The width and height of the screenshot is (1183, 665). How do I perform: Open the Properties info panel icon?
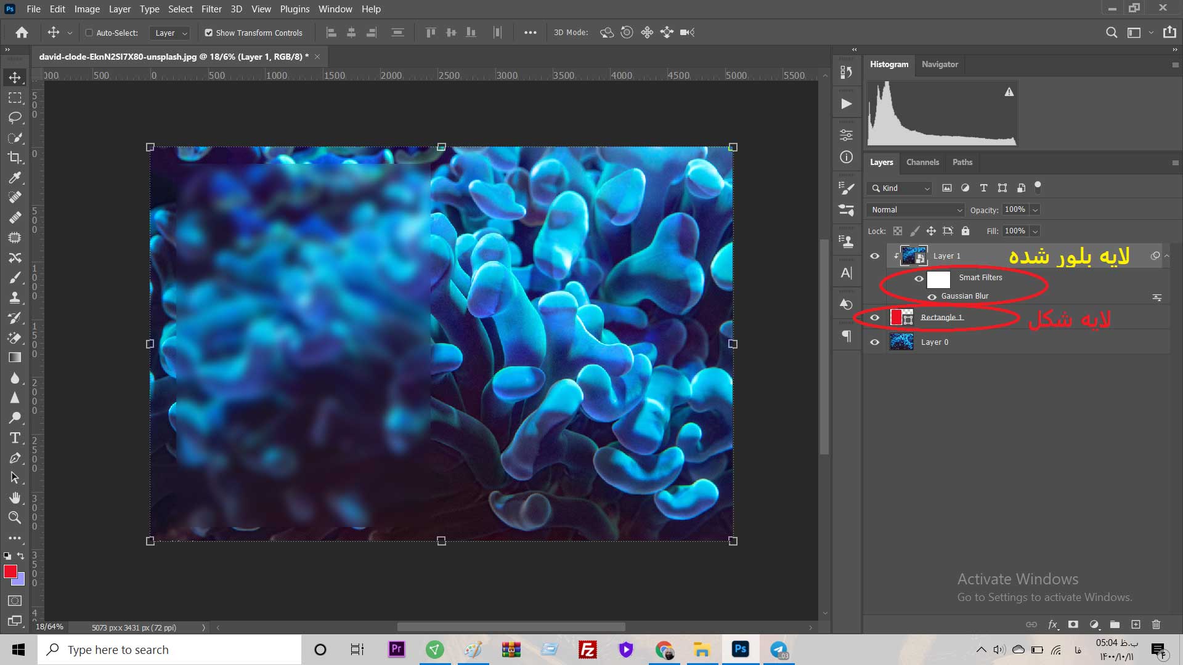click(847, 158)
